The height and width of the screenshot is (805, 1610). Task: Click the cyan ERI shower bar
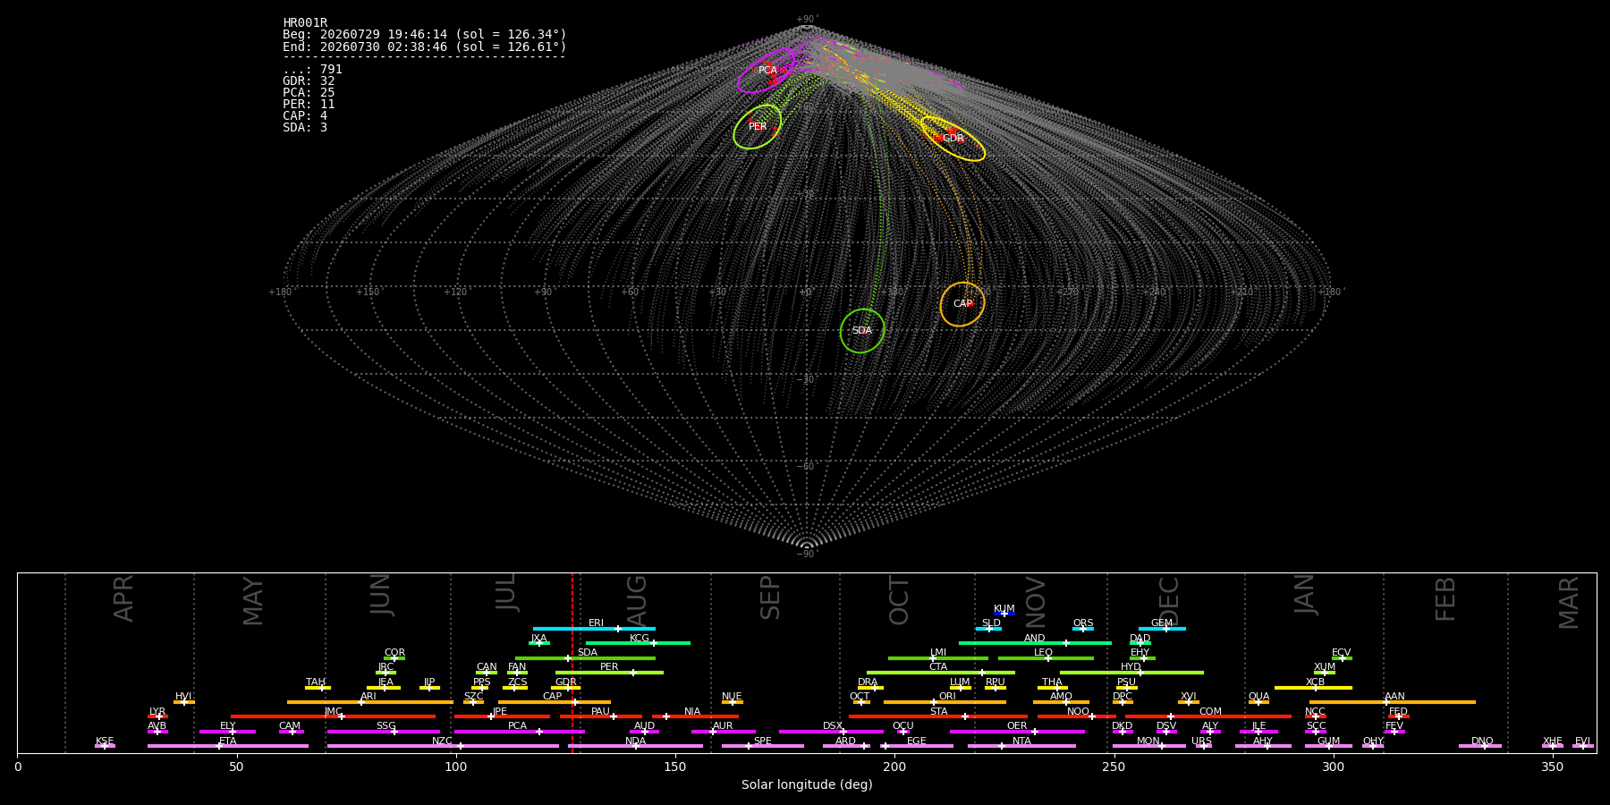click(x=594, y=629)
